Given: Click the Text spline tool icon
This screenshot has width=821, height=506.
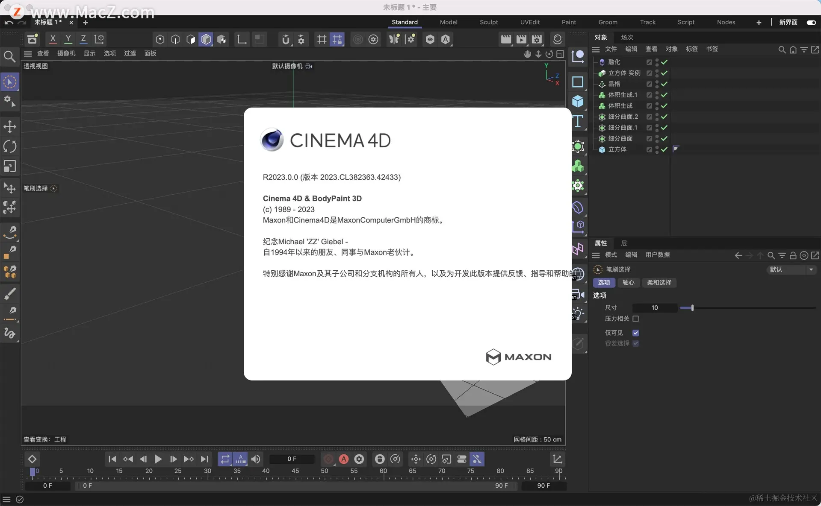Looking at the screenshot, I should tap(578, 122).
